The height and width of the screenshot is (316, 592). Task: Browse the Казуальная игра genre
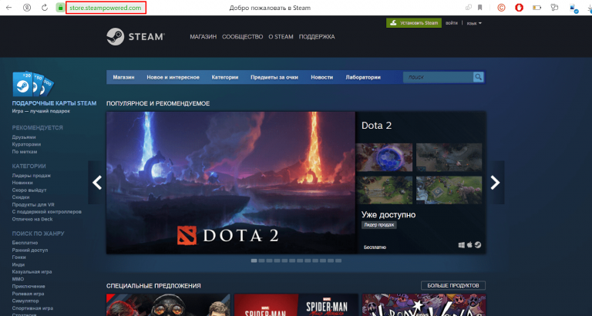[x=32, y=272]
